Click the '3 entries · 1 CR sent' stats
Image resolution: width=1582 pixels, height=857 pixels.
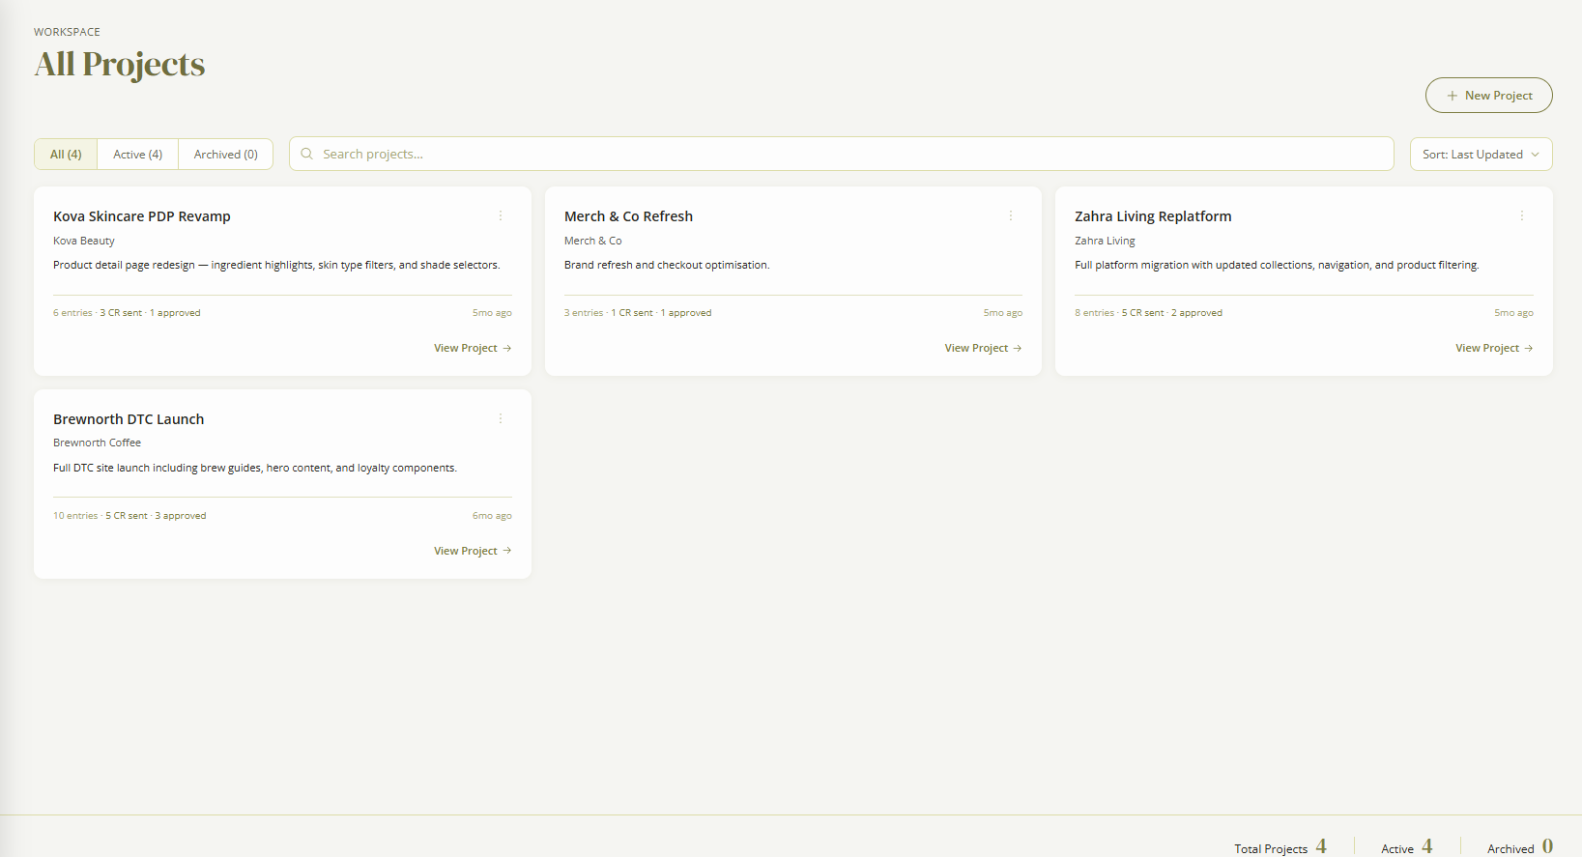click(x=609, y=313)
